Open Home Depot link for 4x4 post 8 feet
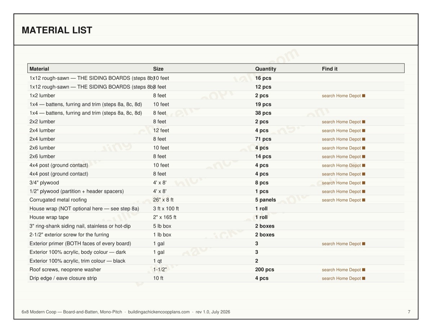 click(343, 174)
